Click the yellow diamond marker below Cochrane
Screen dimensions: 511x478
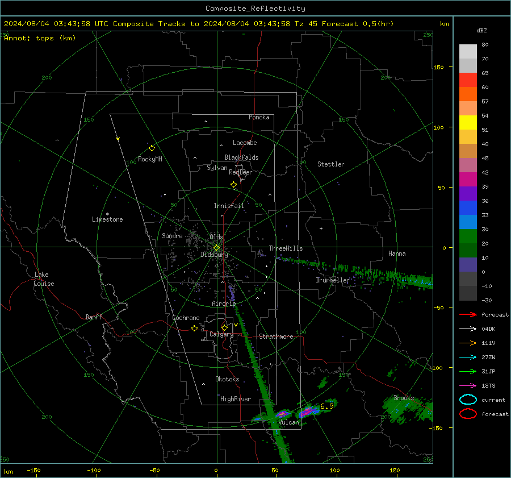(x=194, y=329)
